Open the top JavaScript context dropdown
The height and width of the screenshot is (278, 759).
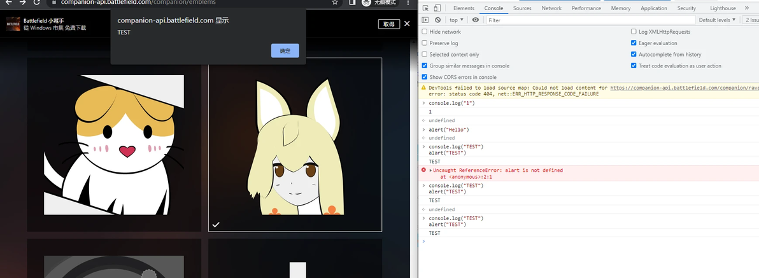pos(457,20)
